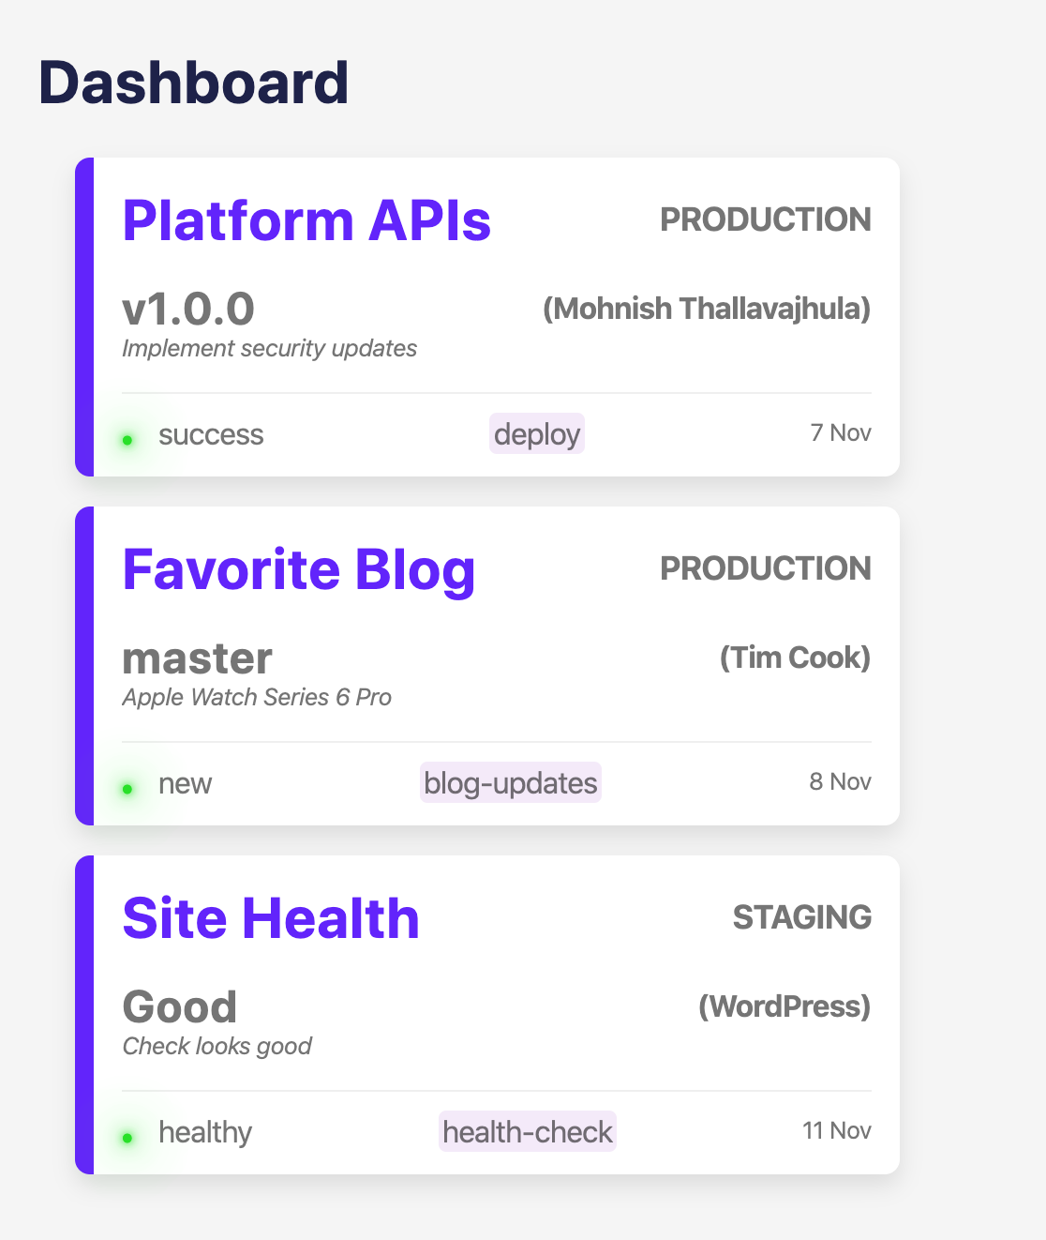Toggle the new status indicator on Favorite Blog
The image size is (1046, 1240).
click(x=185, y=783)
